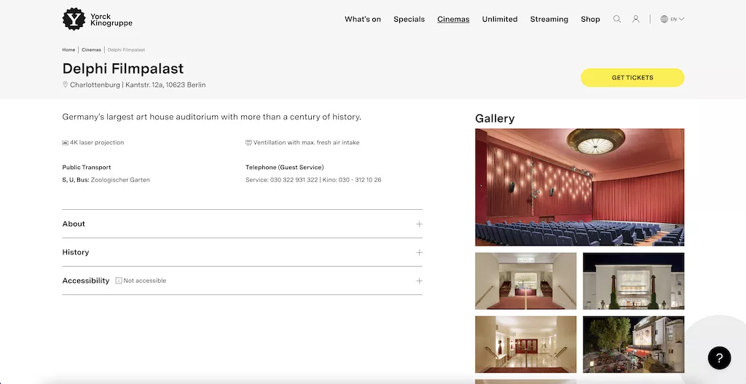This screenshot has width=746, height=384.
Task: Open the night facade gallery thumbnail
Action: click(x=634, y=281)
